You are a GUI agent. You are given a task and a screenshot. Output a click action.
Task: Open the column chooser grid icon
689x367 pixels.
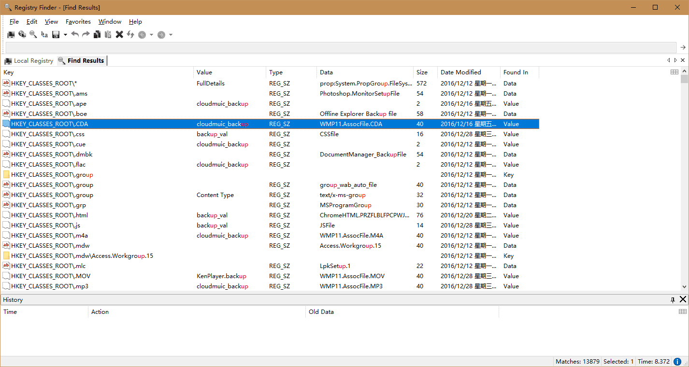675,71
